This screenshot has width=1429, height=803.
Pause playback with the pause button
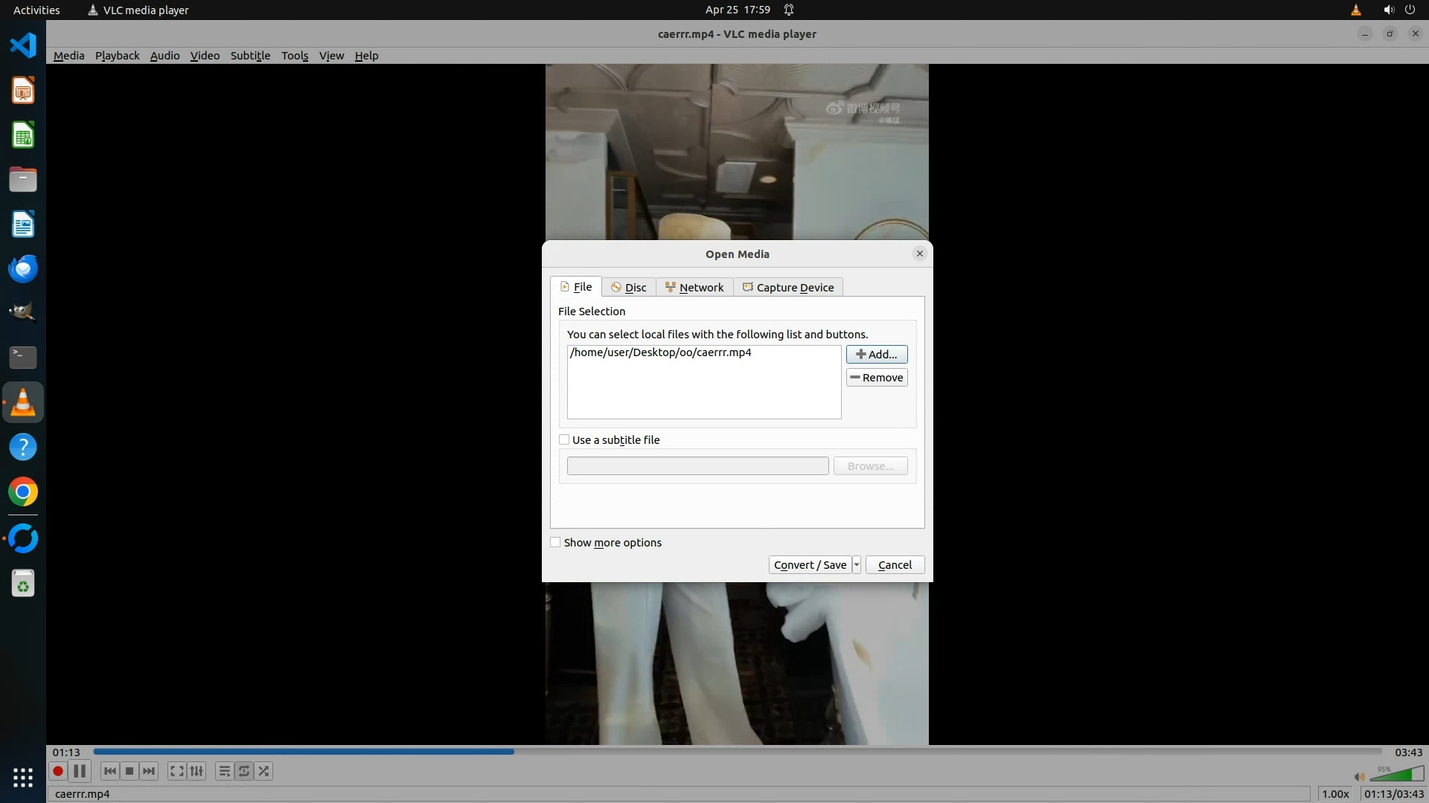(x=80, y=771)
